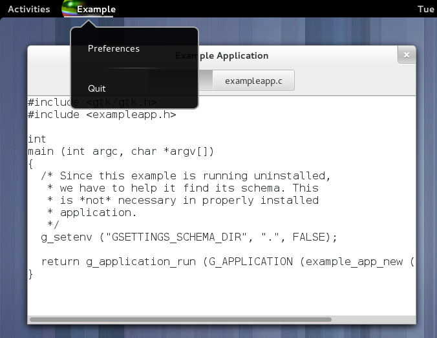Click the 'int' return type line
437x338 pixels.
pos(37,139)
